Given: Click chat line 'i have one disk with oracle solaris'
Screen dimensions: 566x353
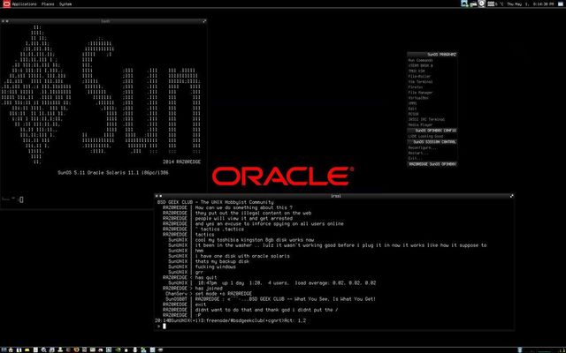Looking at the screenshot, I should (x=242, y=256).
